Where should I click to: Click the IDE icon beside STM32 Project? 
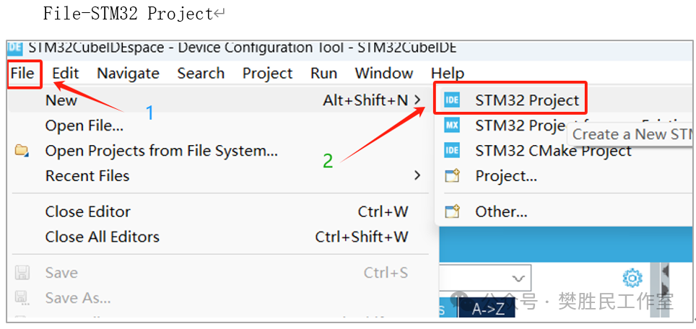point(452,101)
